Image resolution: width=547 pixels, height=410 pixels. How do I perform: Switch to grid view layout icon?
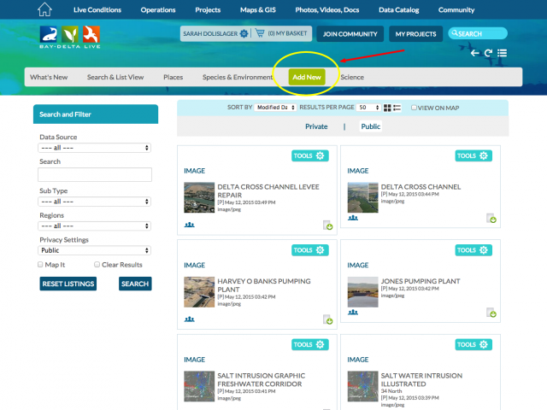(x=387, y=108)
